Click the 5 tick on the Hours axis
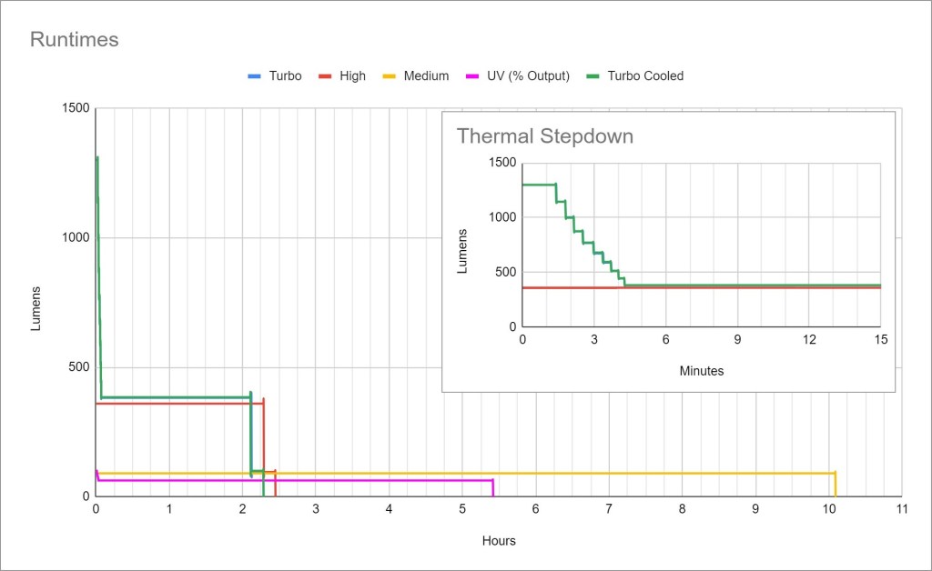The image size is (932, 571). point(462,510)
